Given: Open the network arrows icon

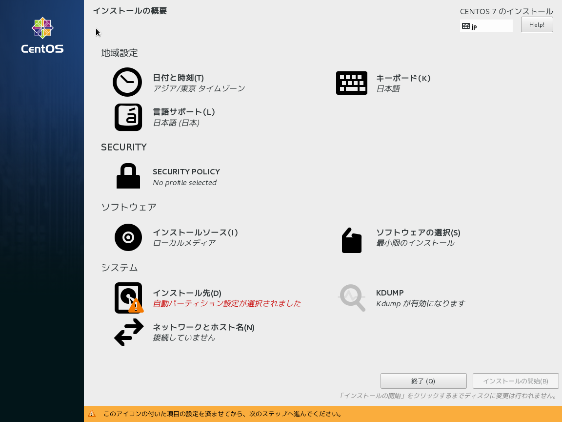Looking at the screenshot, I should [129, 332].
